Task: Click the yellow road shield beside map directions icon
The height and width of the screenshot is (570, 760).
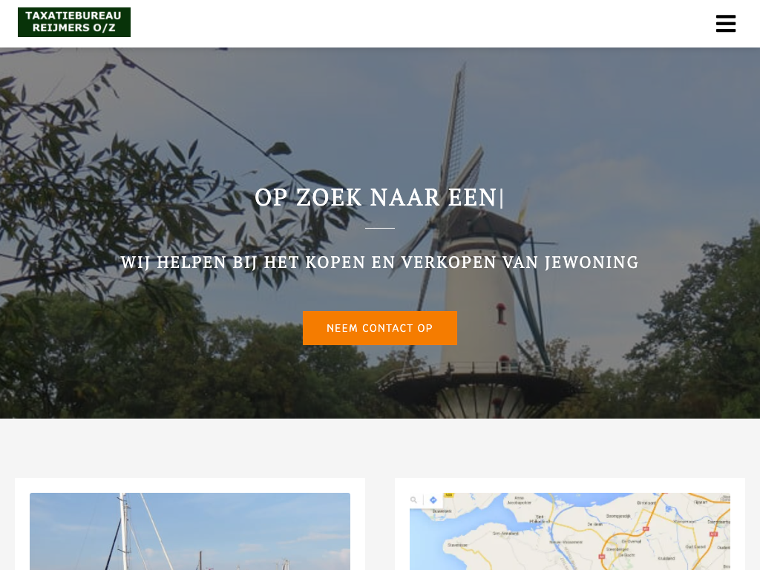Action: 449,495
